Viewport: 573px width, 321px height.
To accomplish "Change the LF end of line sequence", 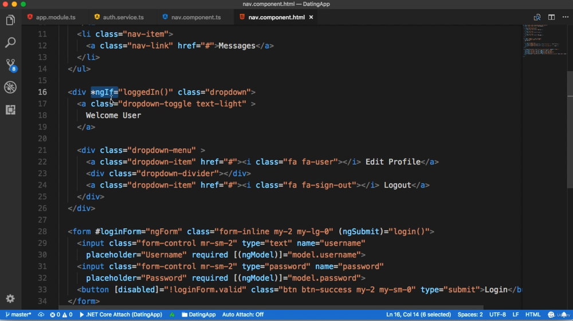I will click(515, 315).
